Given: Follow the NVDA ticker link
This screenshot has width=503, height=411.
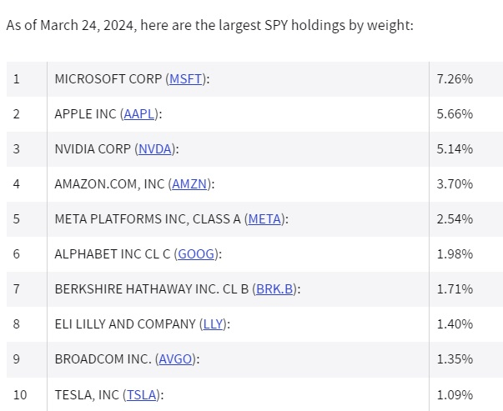Looking at the screenshot, I should [156, 148].
